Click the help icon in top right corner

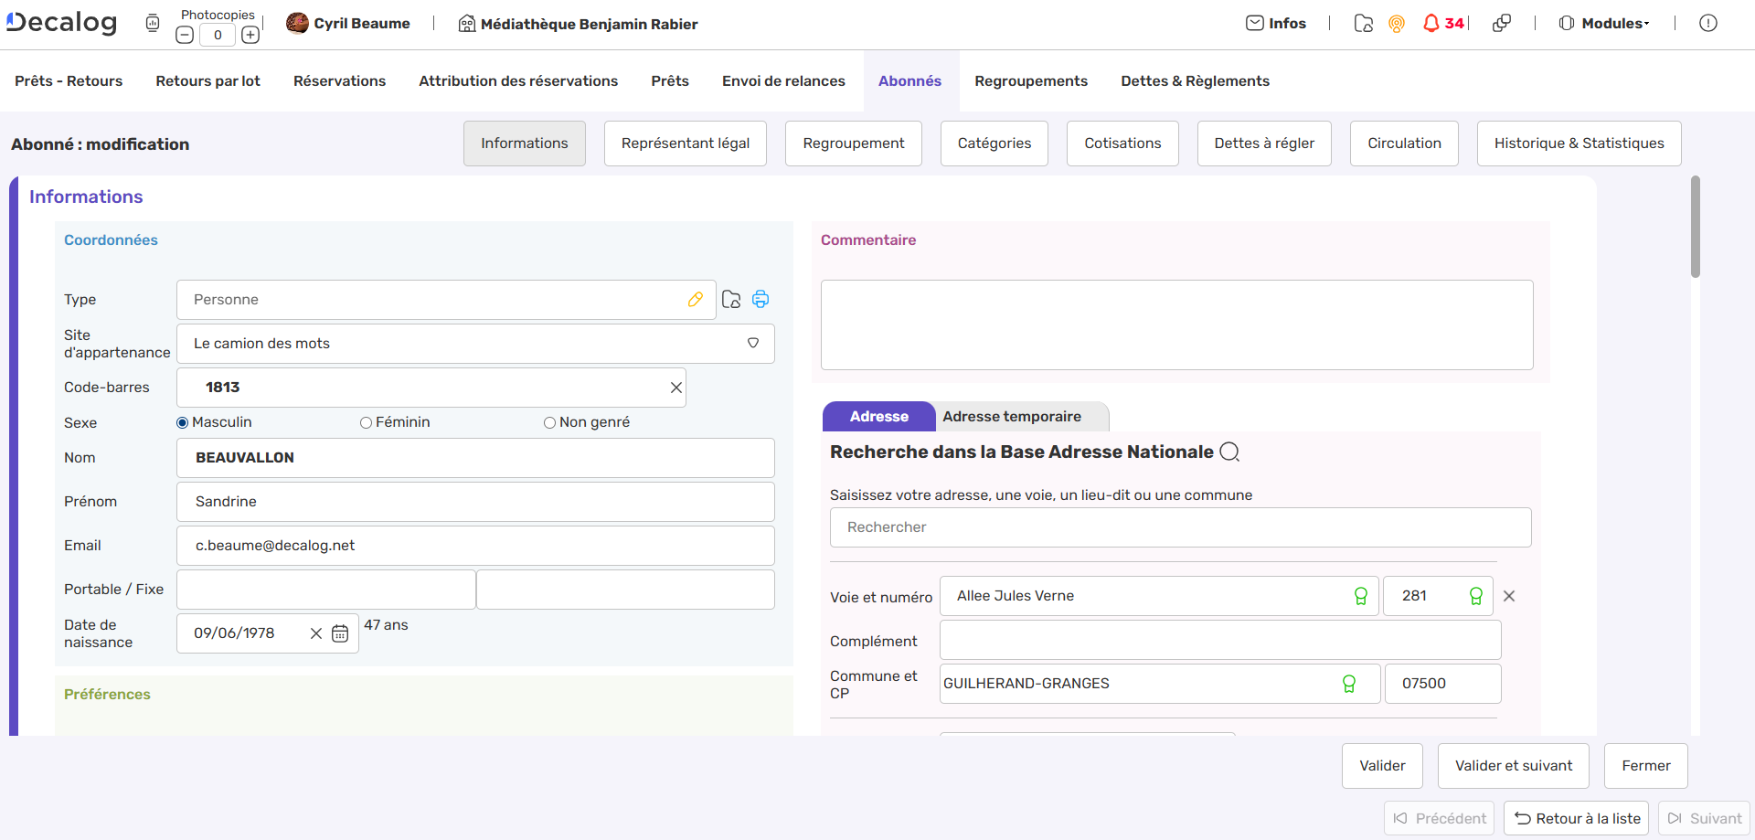point(1707,24)
